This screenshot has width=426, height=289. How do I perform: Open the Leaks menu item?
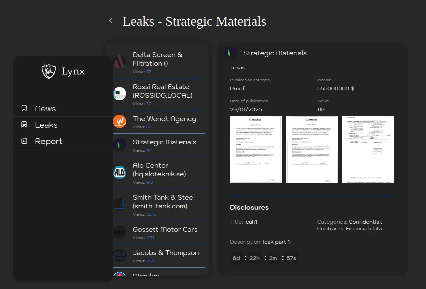tap(46, 125)
